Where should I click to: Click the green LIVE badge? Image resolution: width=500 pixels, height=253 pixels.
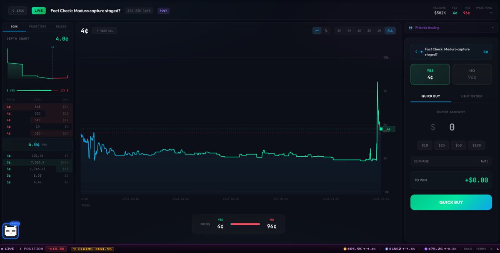pyautogui.click(x=39, y=10)
